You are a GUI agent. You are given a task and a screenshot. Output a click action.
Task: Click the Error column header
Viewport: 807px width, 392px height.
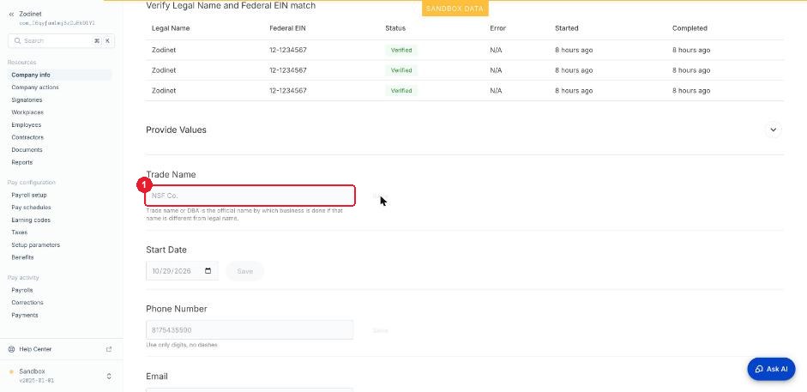497,28
